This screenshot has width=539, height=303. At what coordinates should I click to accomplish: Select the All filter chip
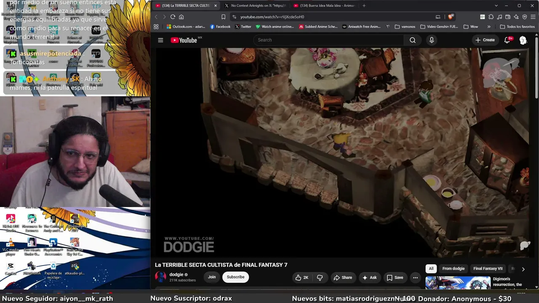pos(431,268)
